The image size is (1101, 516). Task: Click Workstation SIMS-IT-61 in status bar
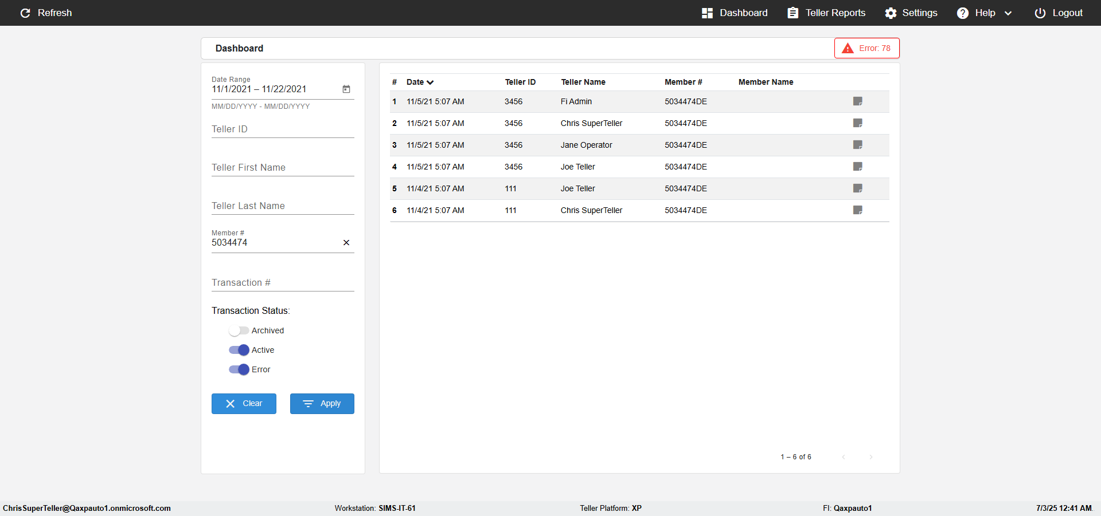[x=375, y=508]
